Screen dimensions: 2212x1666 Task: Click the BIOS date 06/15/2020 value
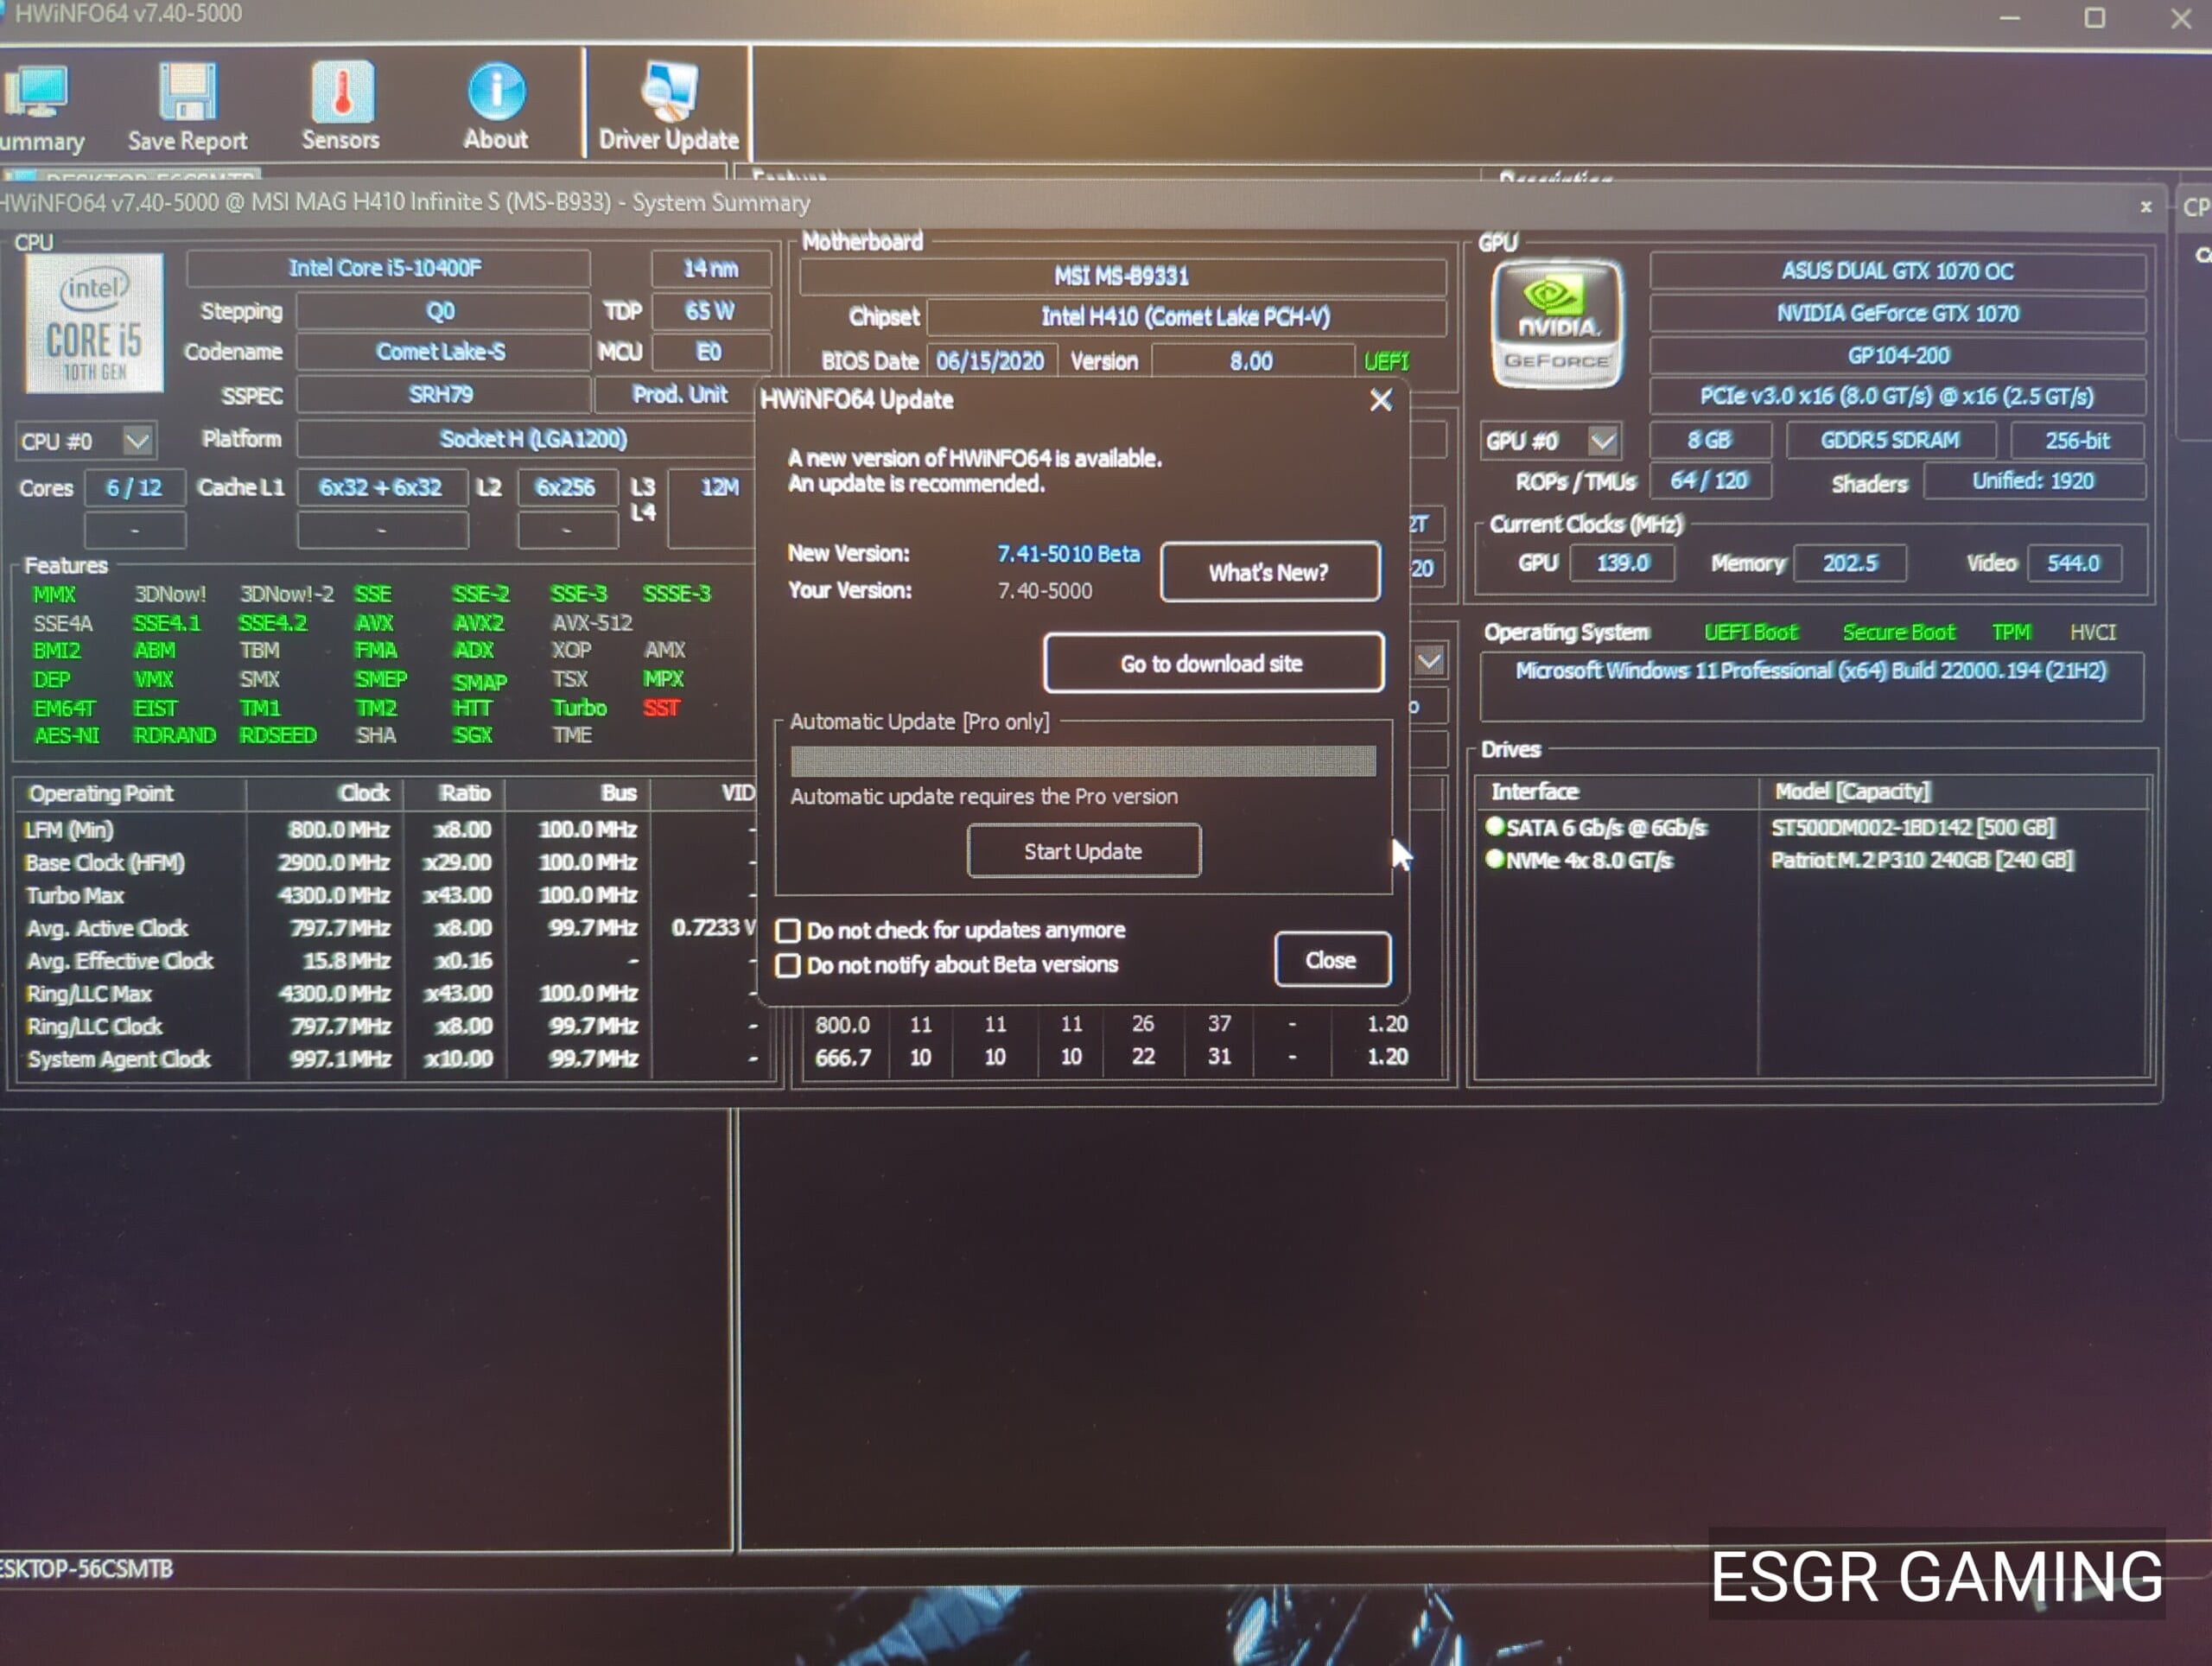(x=991, y=361)
